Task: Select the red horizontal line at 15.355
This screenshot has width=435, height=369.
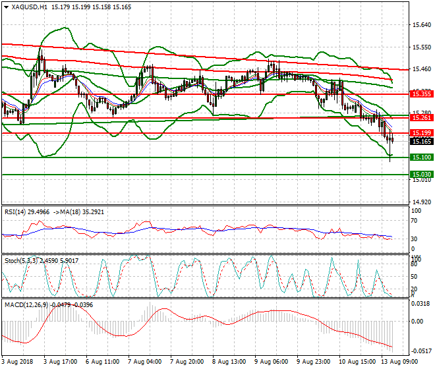Action: pos(198,94)
